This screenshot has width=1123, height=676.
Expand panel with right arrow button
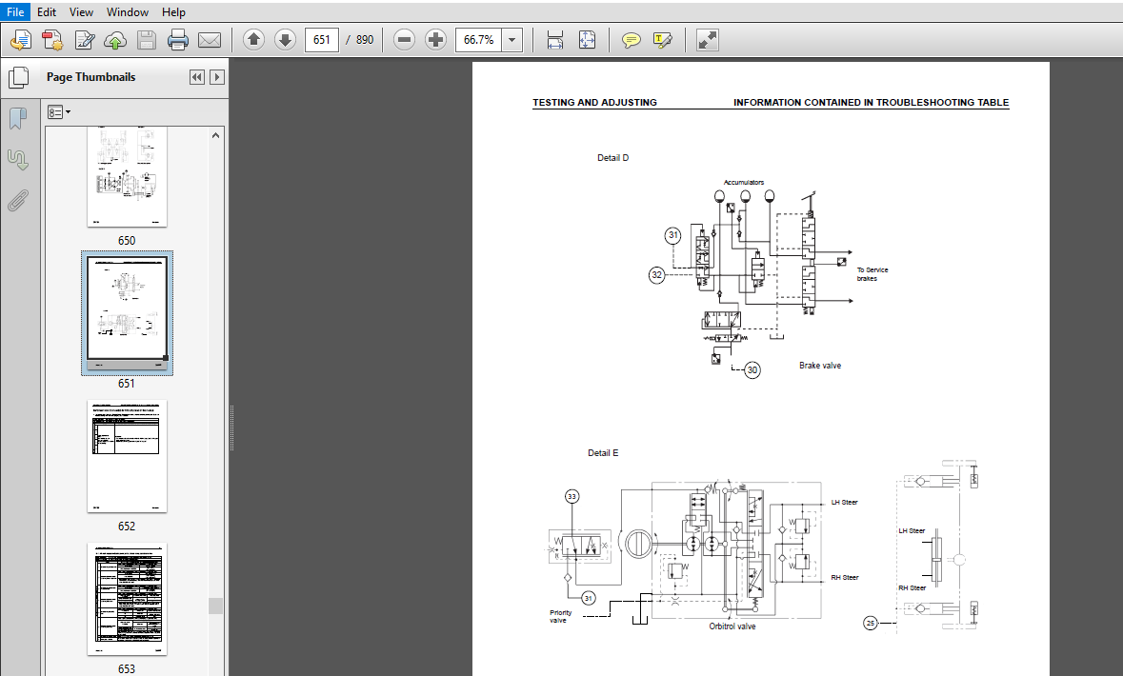217,77
